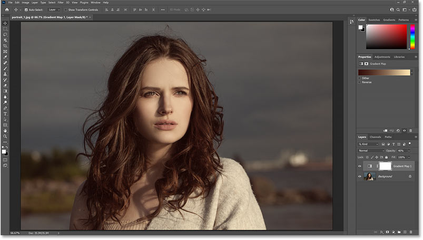This screenshot has height=240, width=423.
Task: Select the Hand tool
Action: [x=5, y=131]
